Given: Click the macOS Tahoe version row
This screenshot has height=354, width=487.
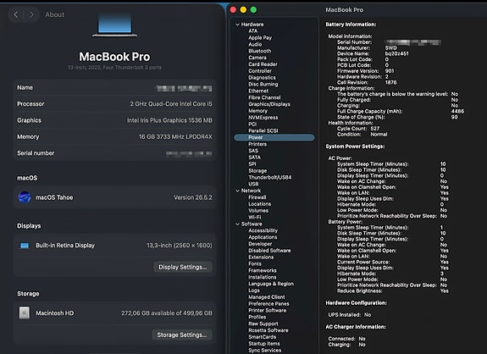Looking at the screenshot, I should tap(114, 197).
